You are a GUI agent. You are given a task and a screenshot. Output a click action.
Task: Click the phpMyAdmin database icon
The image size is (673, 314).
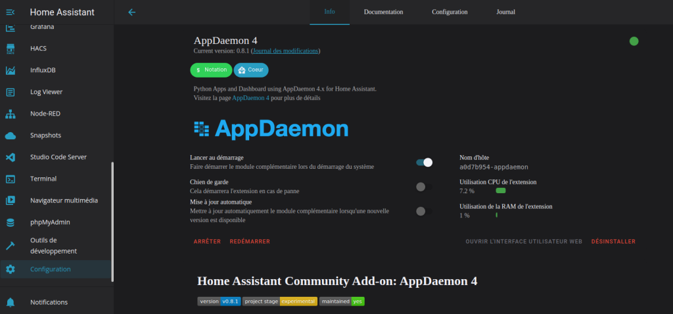click(11, 223)
